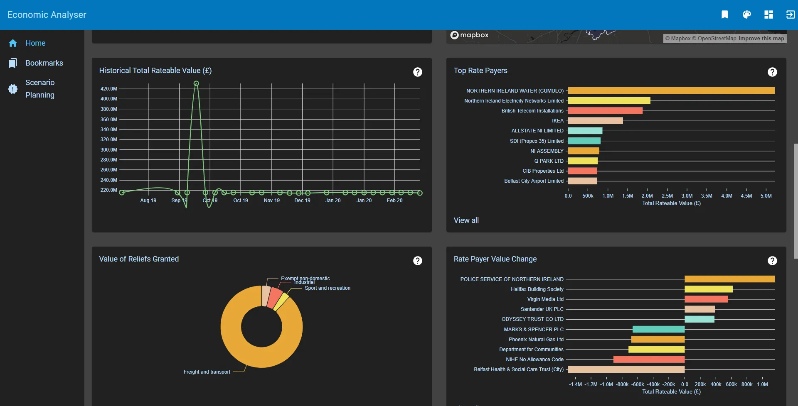Click the MARKS & SPENCER PLC bar

click(659, 330)
